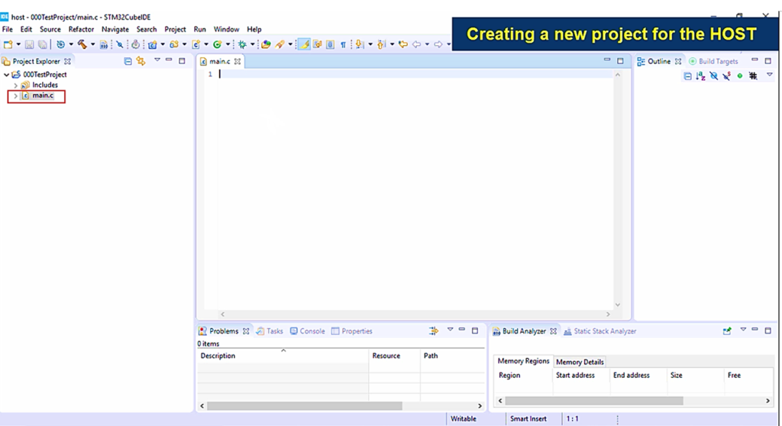Toggle Hide Fields filter in Outline toolbar
This screenshot has height=426, width=782.
714,76
